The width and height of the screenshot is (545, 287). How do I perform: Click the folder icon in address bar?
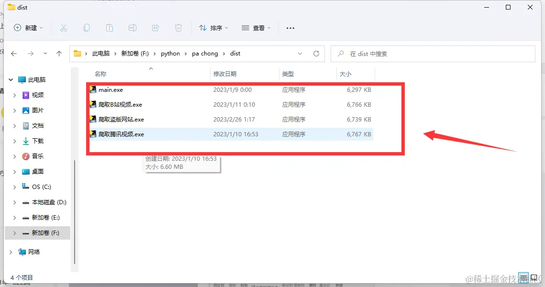tap(78, 54)
